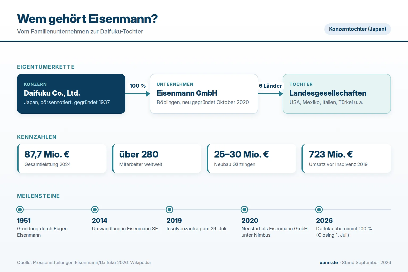Click 'Neubau Gärtringen' caption
This screenshot has height=272, width=408.
[x=235, y=164]
